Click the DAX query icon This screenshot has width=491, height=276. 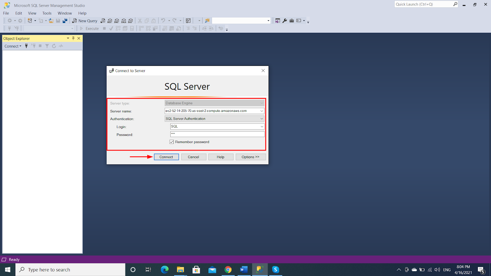131,21
